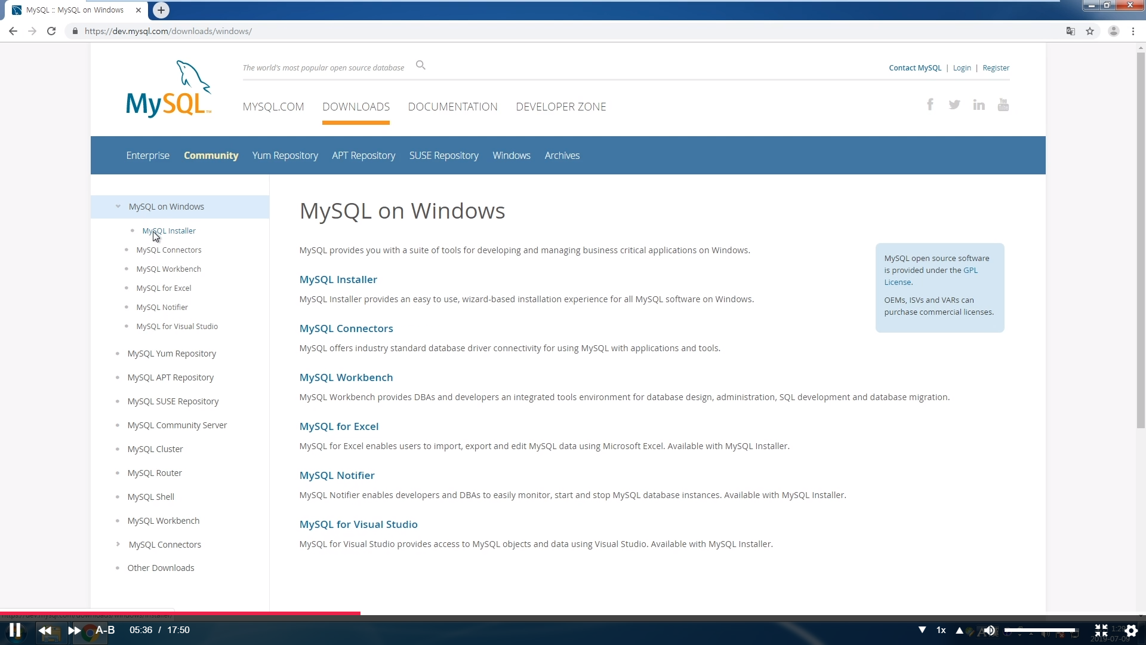Open MySQL LinkedIn page icon
The height and width of the screenshot is (645, 1146).
979,105
